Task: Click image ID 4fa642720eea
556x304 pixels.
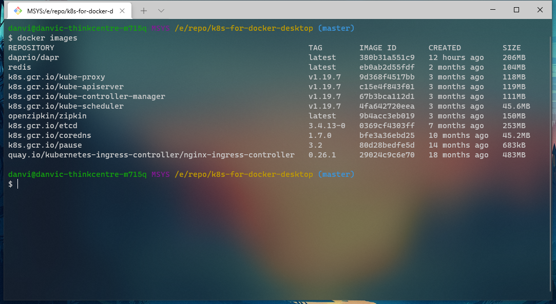Action: pyautogui.click(x=387, y=106)
